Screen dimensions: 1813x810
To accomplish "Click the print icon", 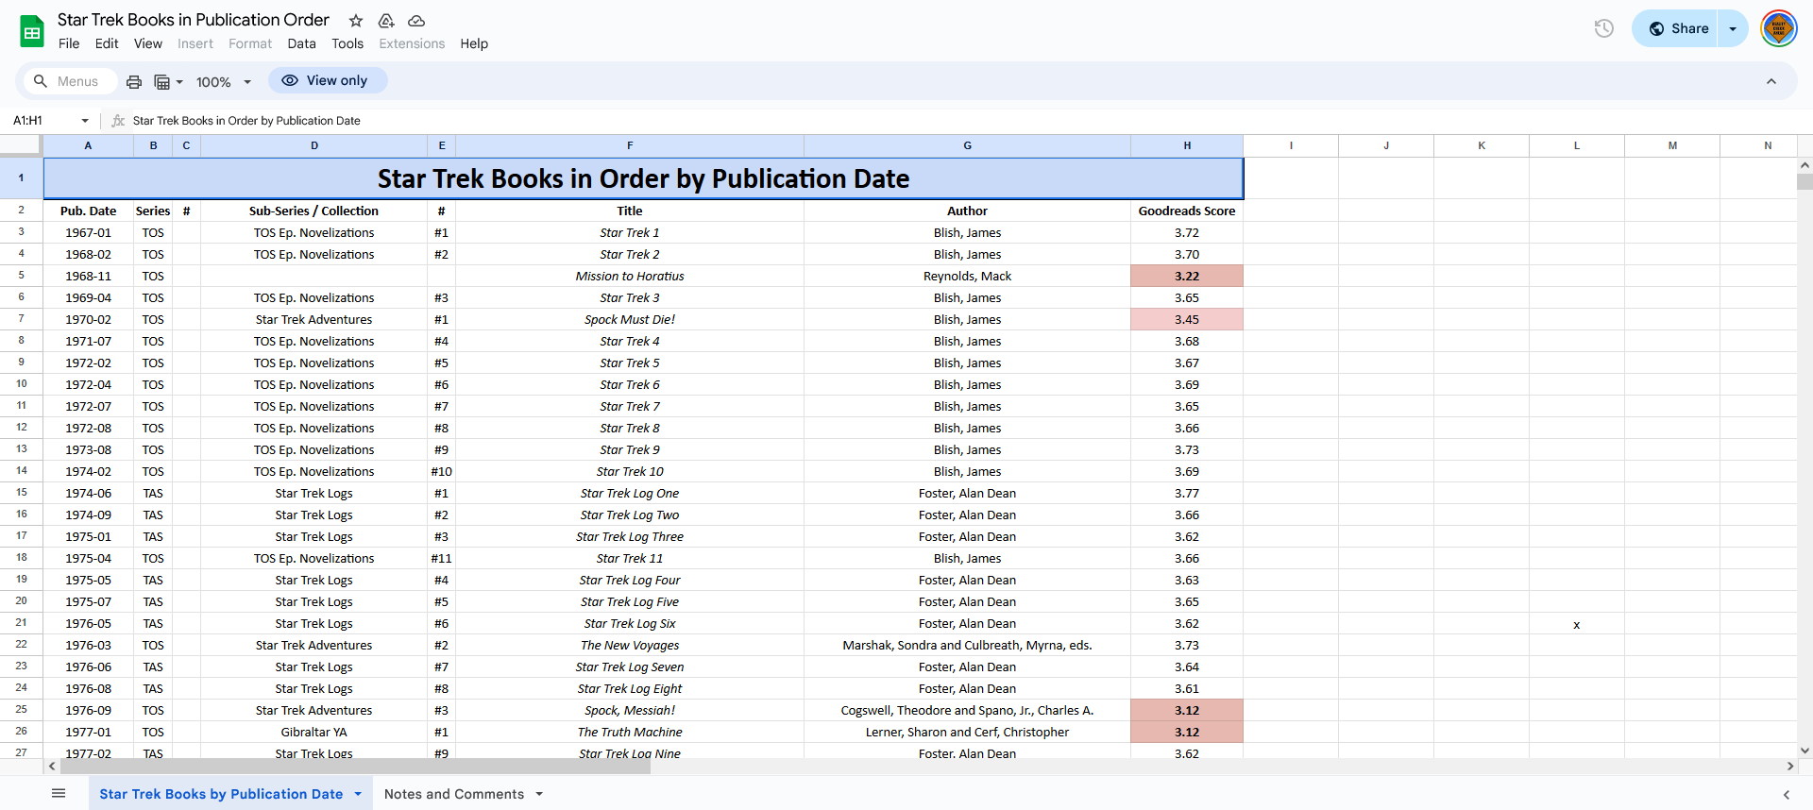I will (x=134, y=82).
